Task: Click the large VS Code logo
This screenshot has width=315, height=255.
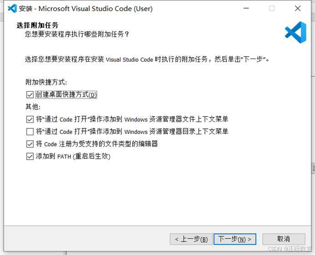Action: 295,33
